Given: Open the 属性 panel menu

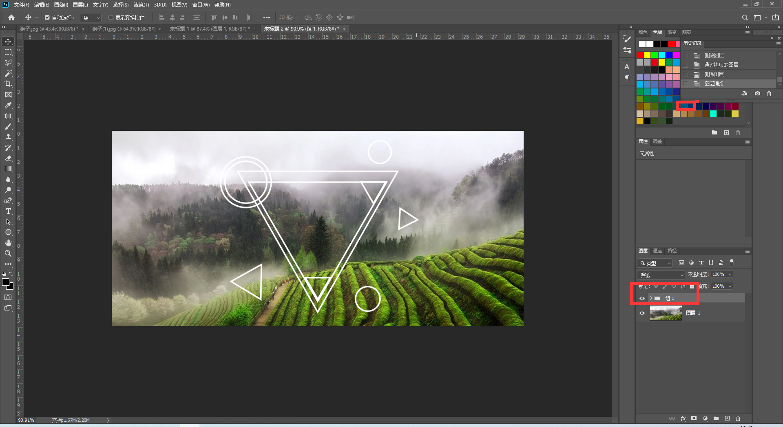Looking at the screenshot, I should 748,142.
